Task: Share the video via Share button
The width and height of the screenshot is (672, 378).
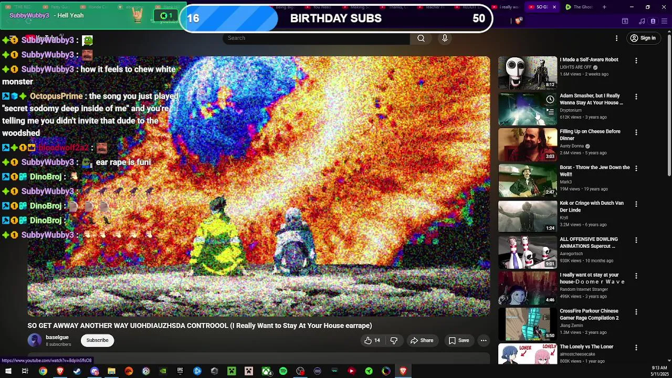Action: point(422,340)
